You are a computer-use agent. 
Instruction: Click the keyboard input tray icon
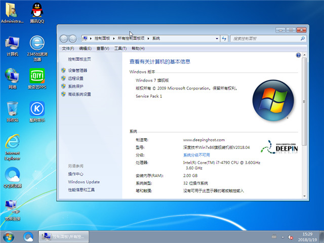(274, 237)
